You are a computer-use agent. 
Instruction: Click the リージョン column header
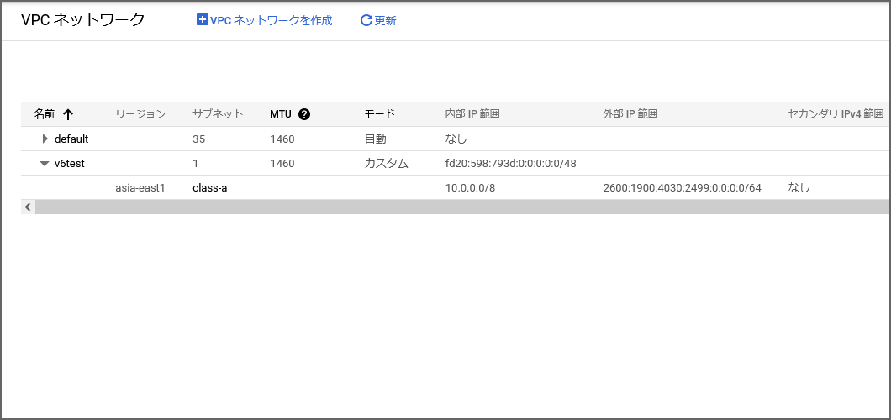coord(140,114)
